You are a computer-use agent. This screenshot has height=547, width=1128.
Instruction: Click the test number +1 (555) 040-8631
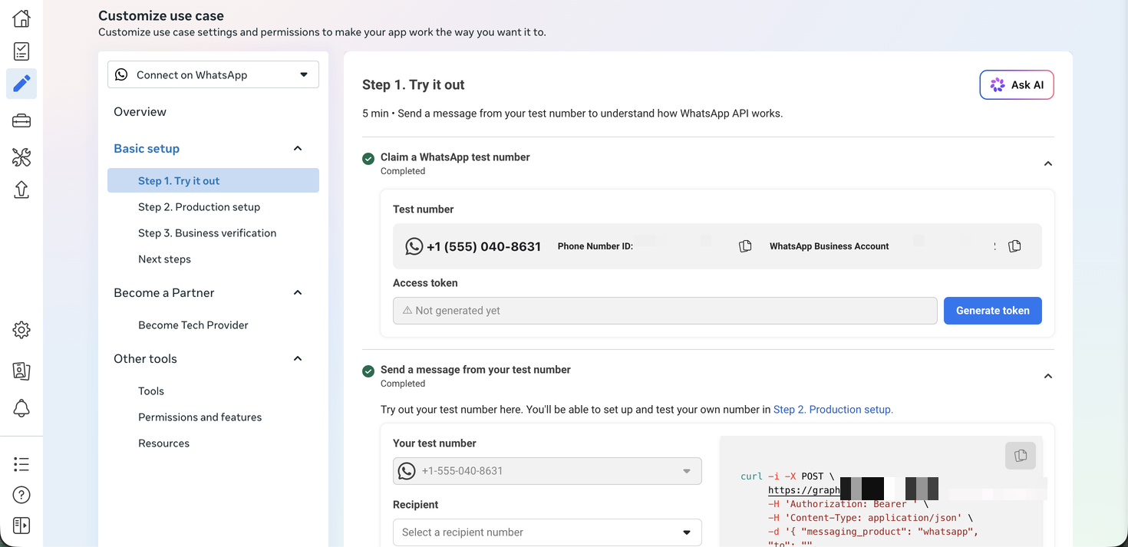click(x=484, y=246)
